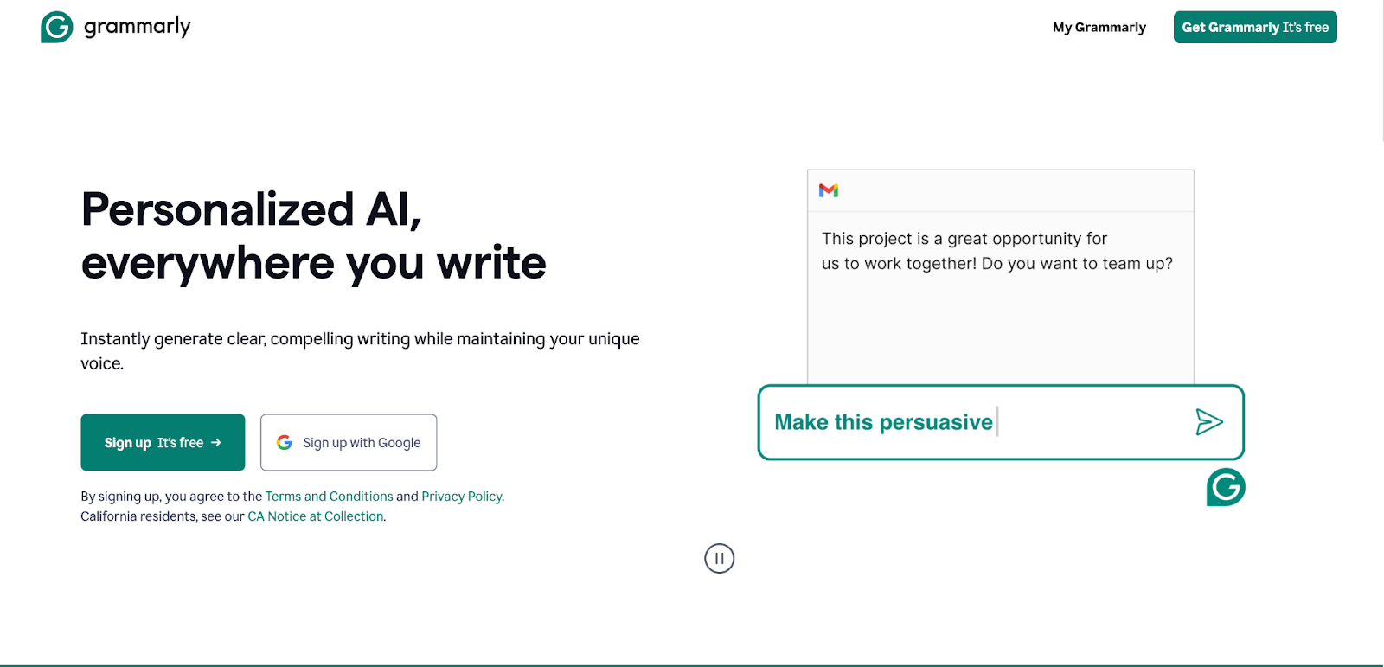The height and width of the screenshot is (667, 1384).
Task: Click the Google G logo icon
Action: coord(285,443)
